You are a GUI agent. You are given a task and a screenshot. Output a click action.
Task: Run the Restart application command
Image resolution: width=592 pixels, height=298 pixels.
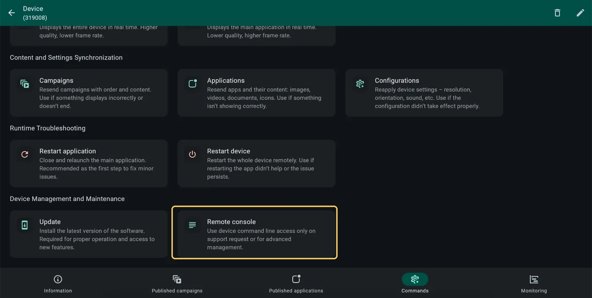pyautogui.click(x=89, y=164)
